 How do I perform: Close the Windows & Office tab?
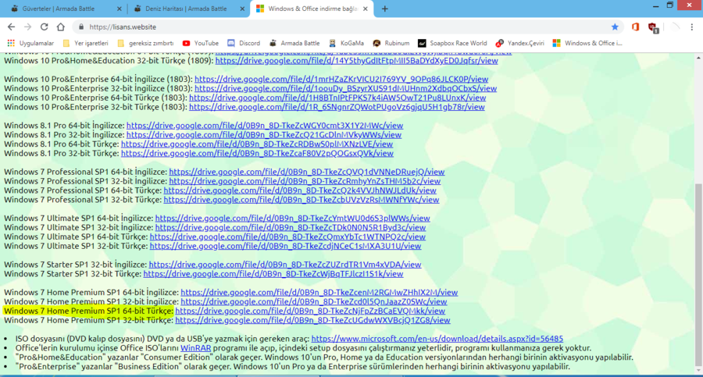[366, 9]
